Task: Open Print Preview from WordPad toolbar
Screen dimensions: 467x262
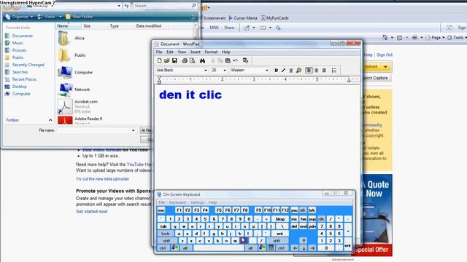Action: pyautogui.click(x=193, y=60)
